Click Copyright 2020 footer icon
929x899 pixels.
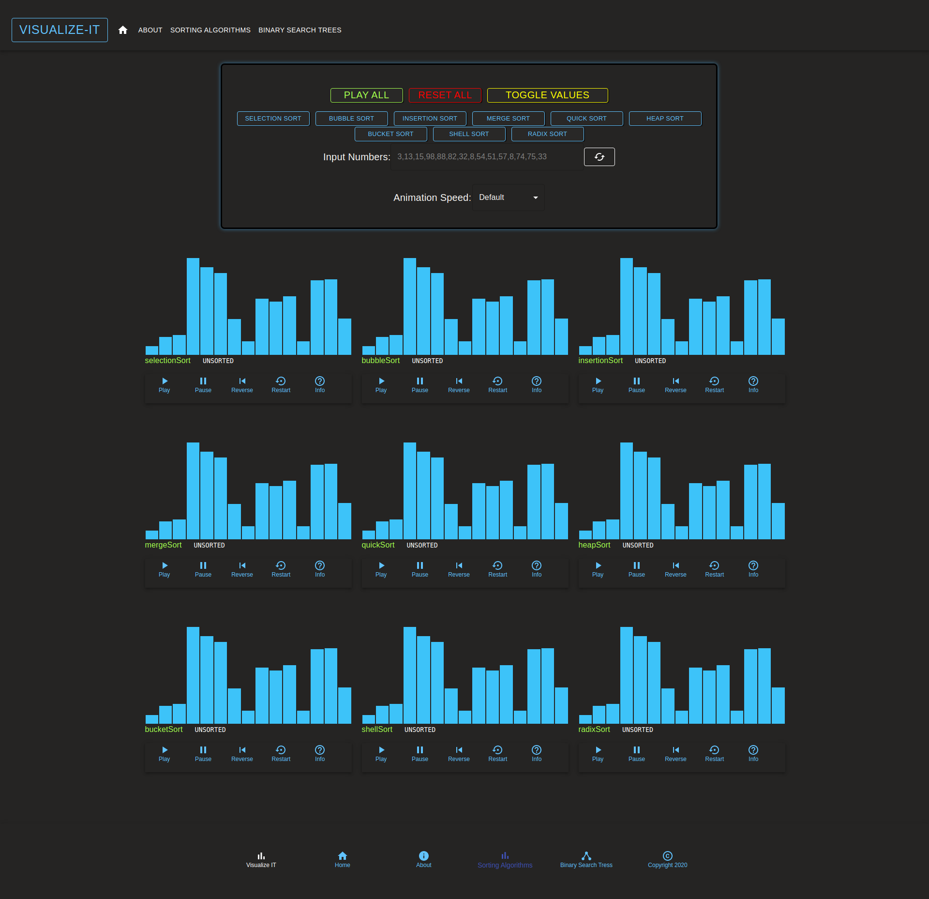point(668,860)
